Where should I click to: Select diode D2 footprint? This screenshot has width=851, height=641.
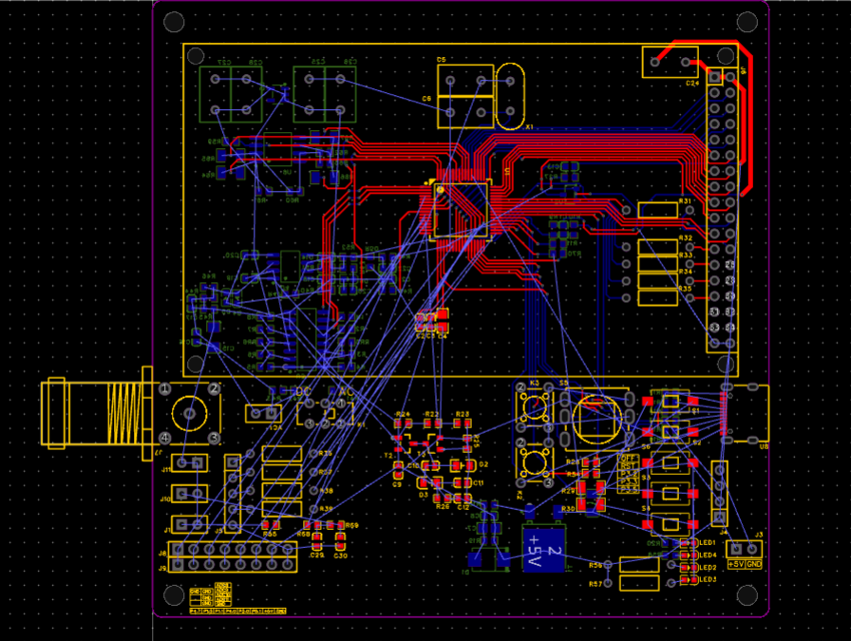coord(463,465)
